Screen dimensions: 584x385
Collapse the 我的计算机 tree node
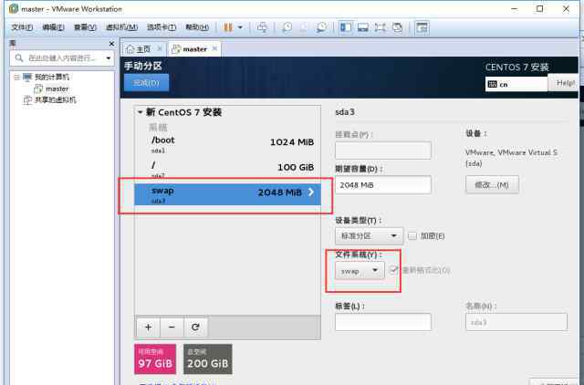coord(16,77)
